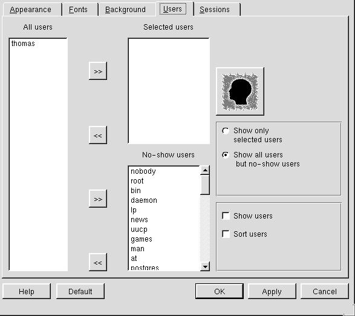Click the Default button
The height and width of the screenshot is (316, 355).
[x=80, y=291]
